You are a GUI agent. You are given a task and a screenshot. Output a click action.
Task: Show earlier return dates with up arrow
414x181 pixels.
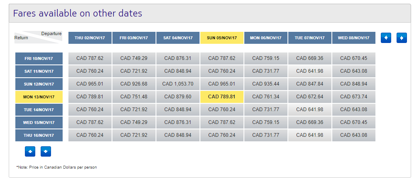[30, 152]
